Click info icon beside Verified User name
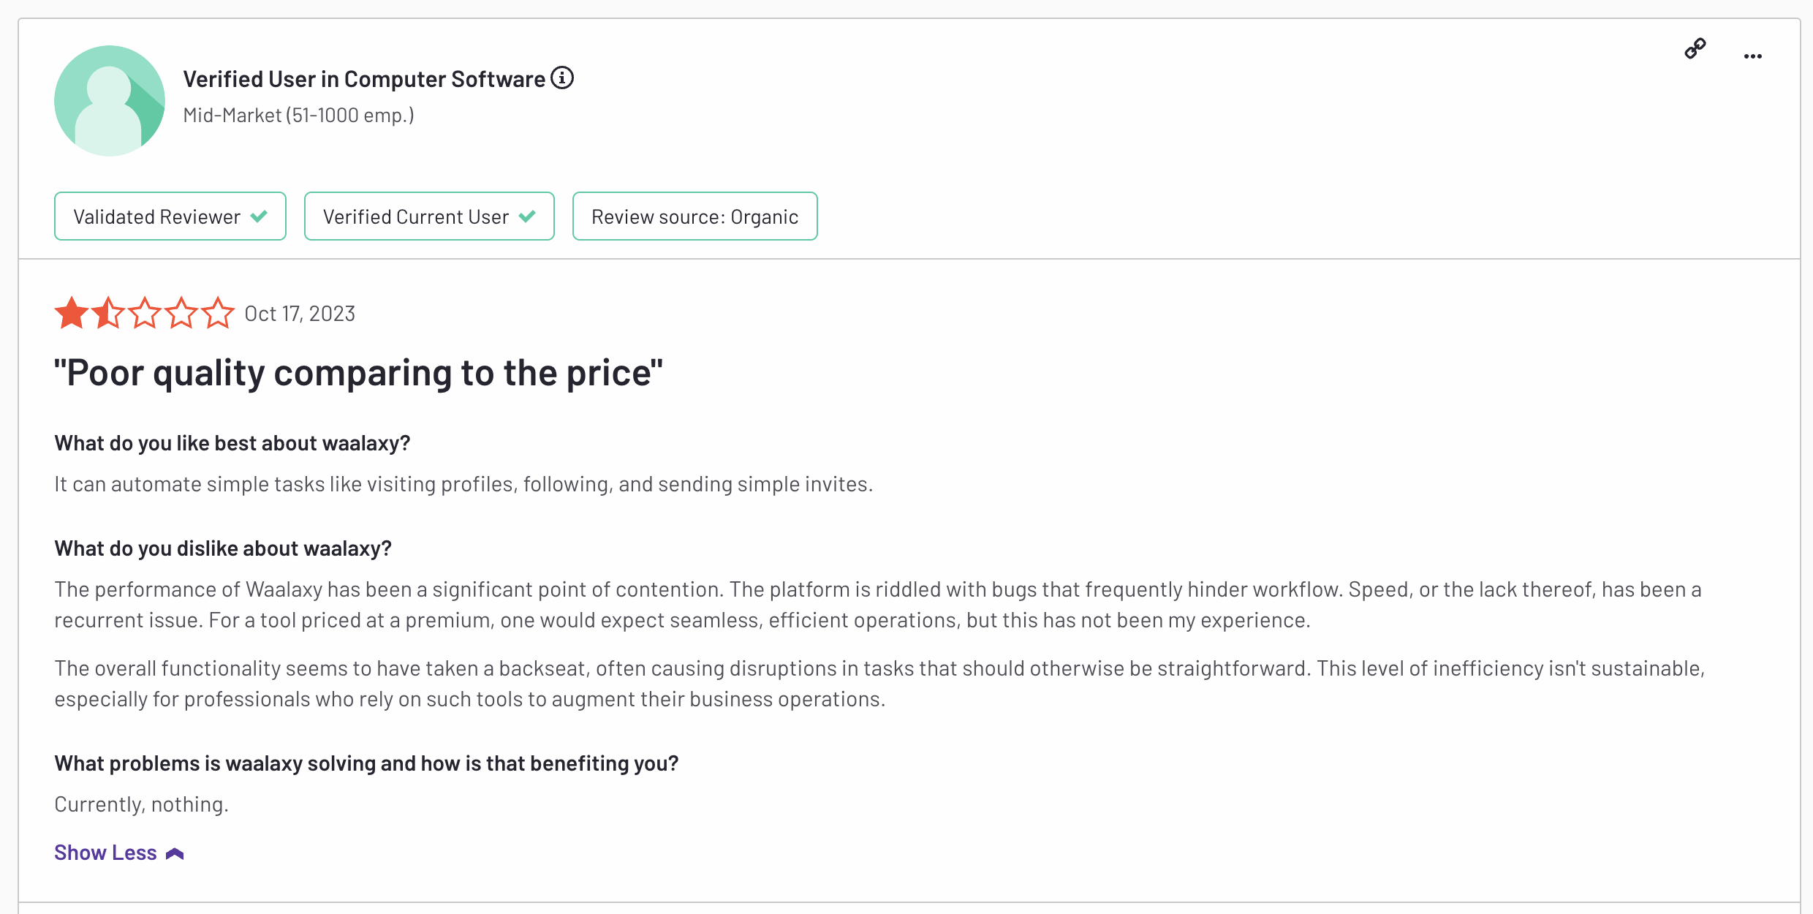Image resolution: width=1813 pixels, height=914 pixels. pyautogui.click(x=562, y=78)
